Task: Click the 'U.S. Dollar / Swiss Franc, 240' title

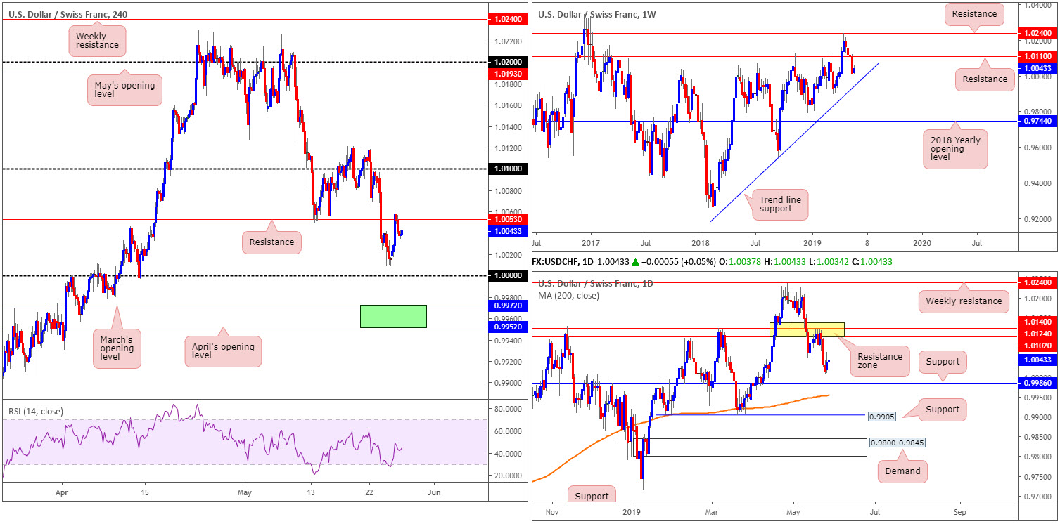Action: (68, 14)
